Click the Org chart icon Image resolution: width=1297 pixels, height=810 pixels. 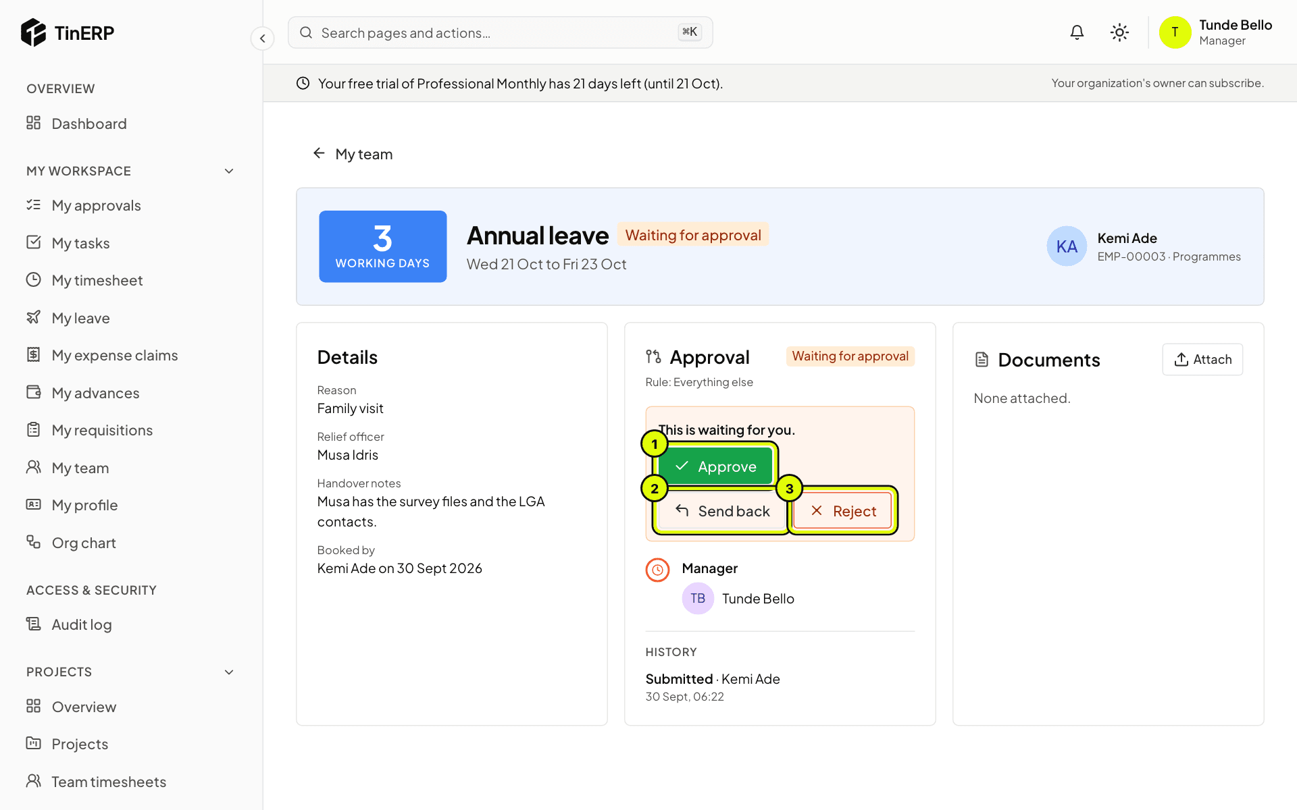pos(33,542)
